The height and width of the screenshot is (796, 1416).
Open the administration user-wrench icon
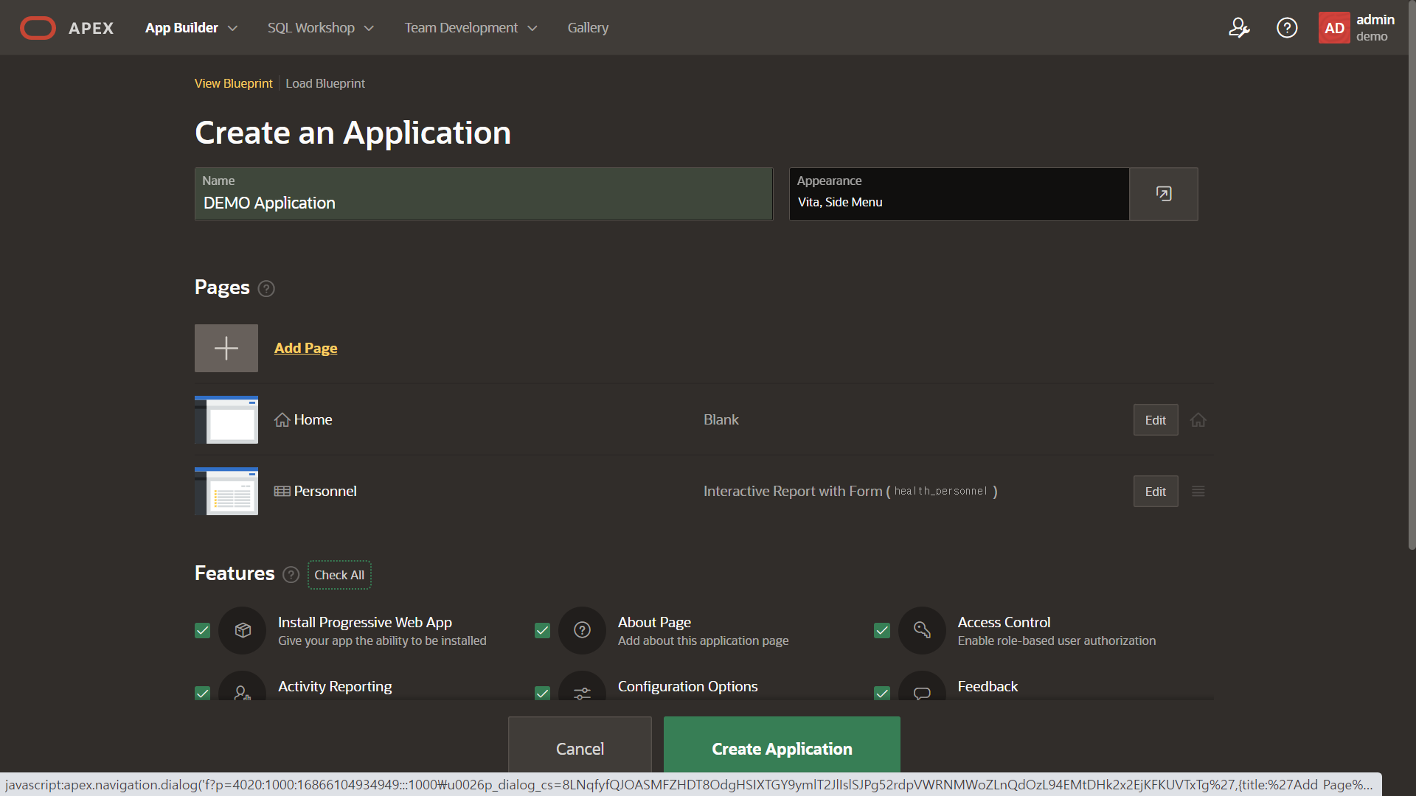click(x=1239, y=28)
